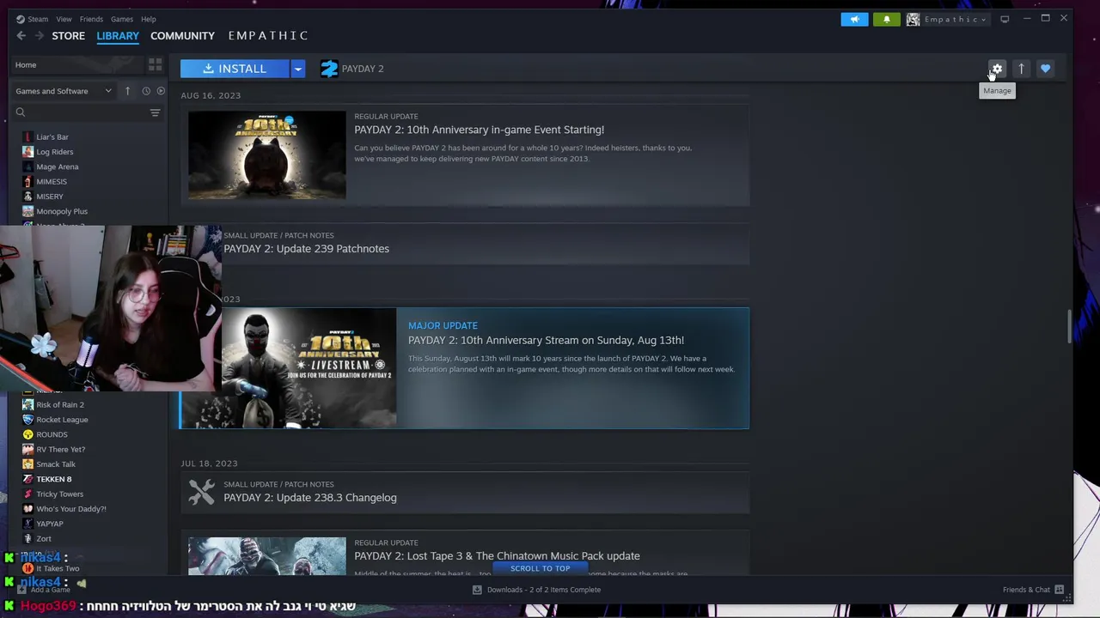This screenshot has width=1100, height=618.
Task: Click the Tricky Towers game icon
Action: pos(27,494)
